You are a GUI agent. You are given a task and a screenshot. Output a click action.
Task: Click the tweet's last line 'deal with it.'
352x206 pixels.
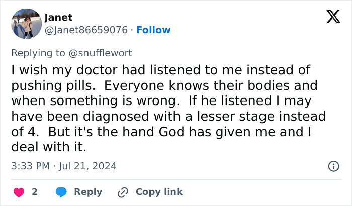49,148
